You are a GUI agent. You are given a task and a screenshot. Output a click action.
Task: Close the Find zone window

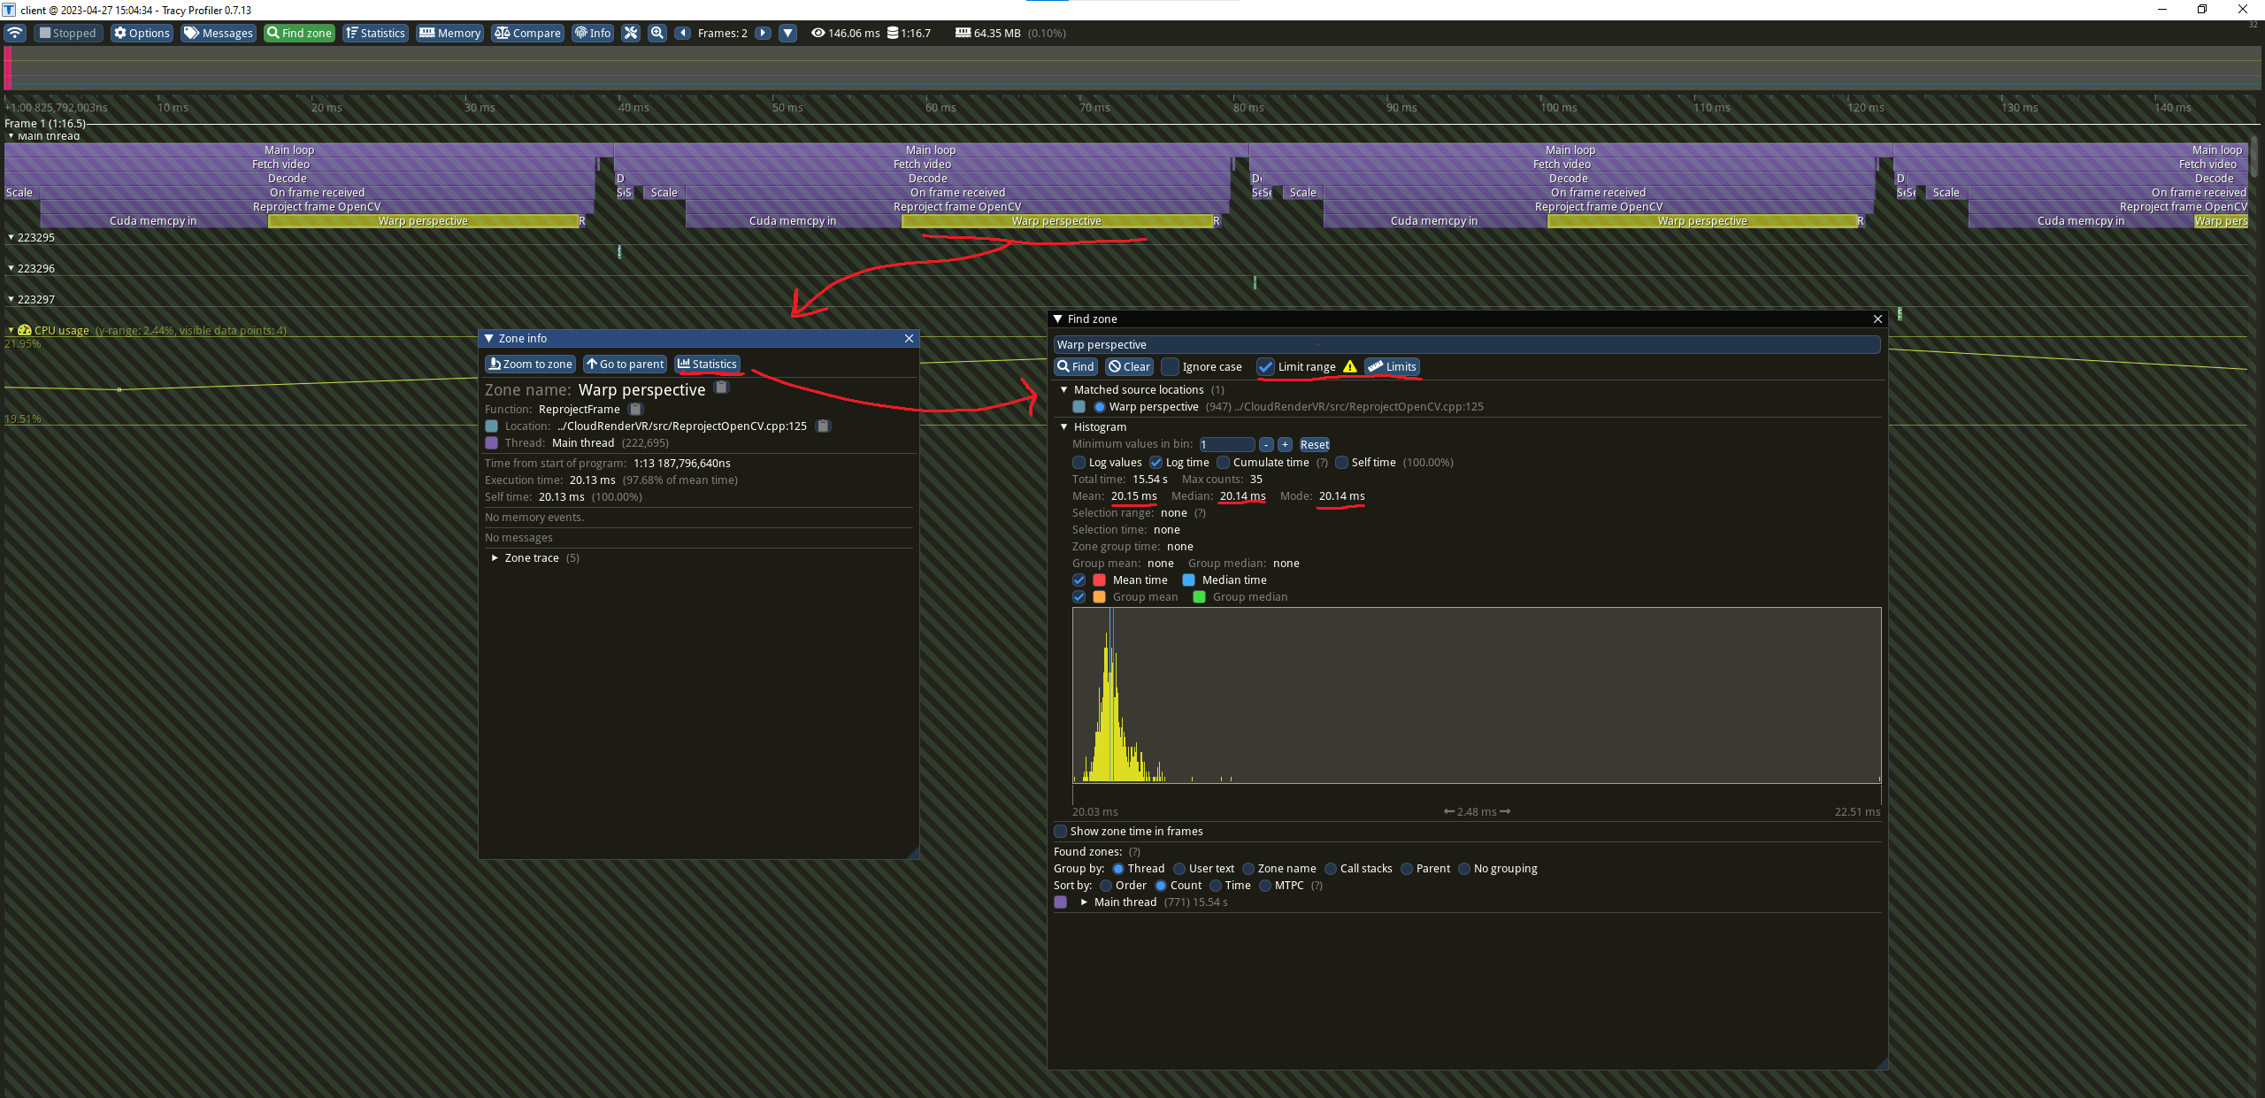tap(1877, 319)
